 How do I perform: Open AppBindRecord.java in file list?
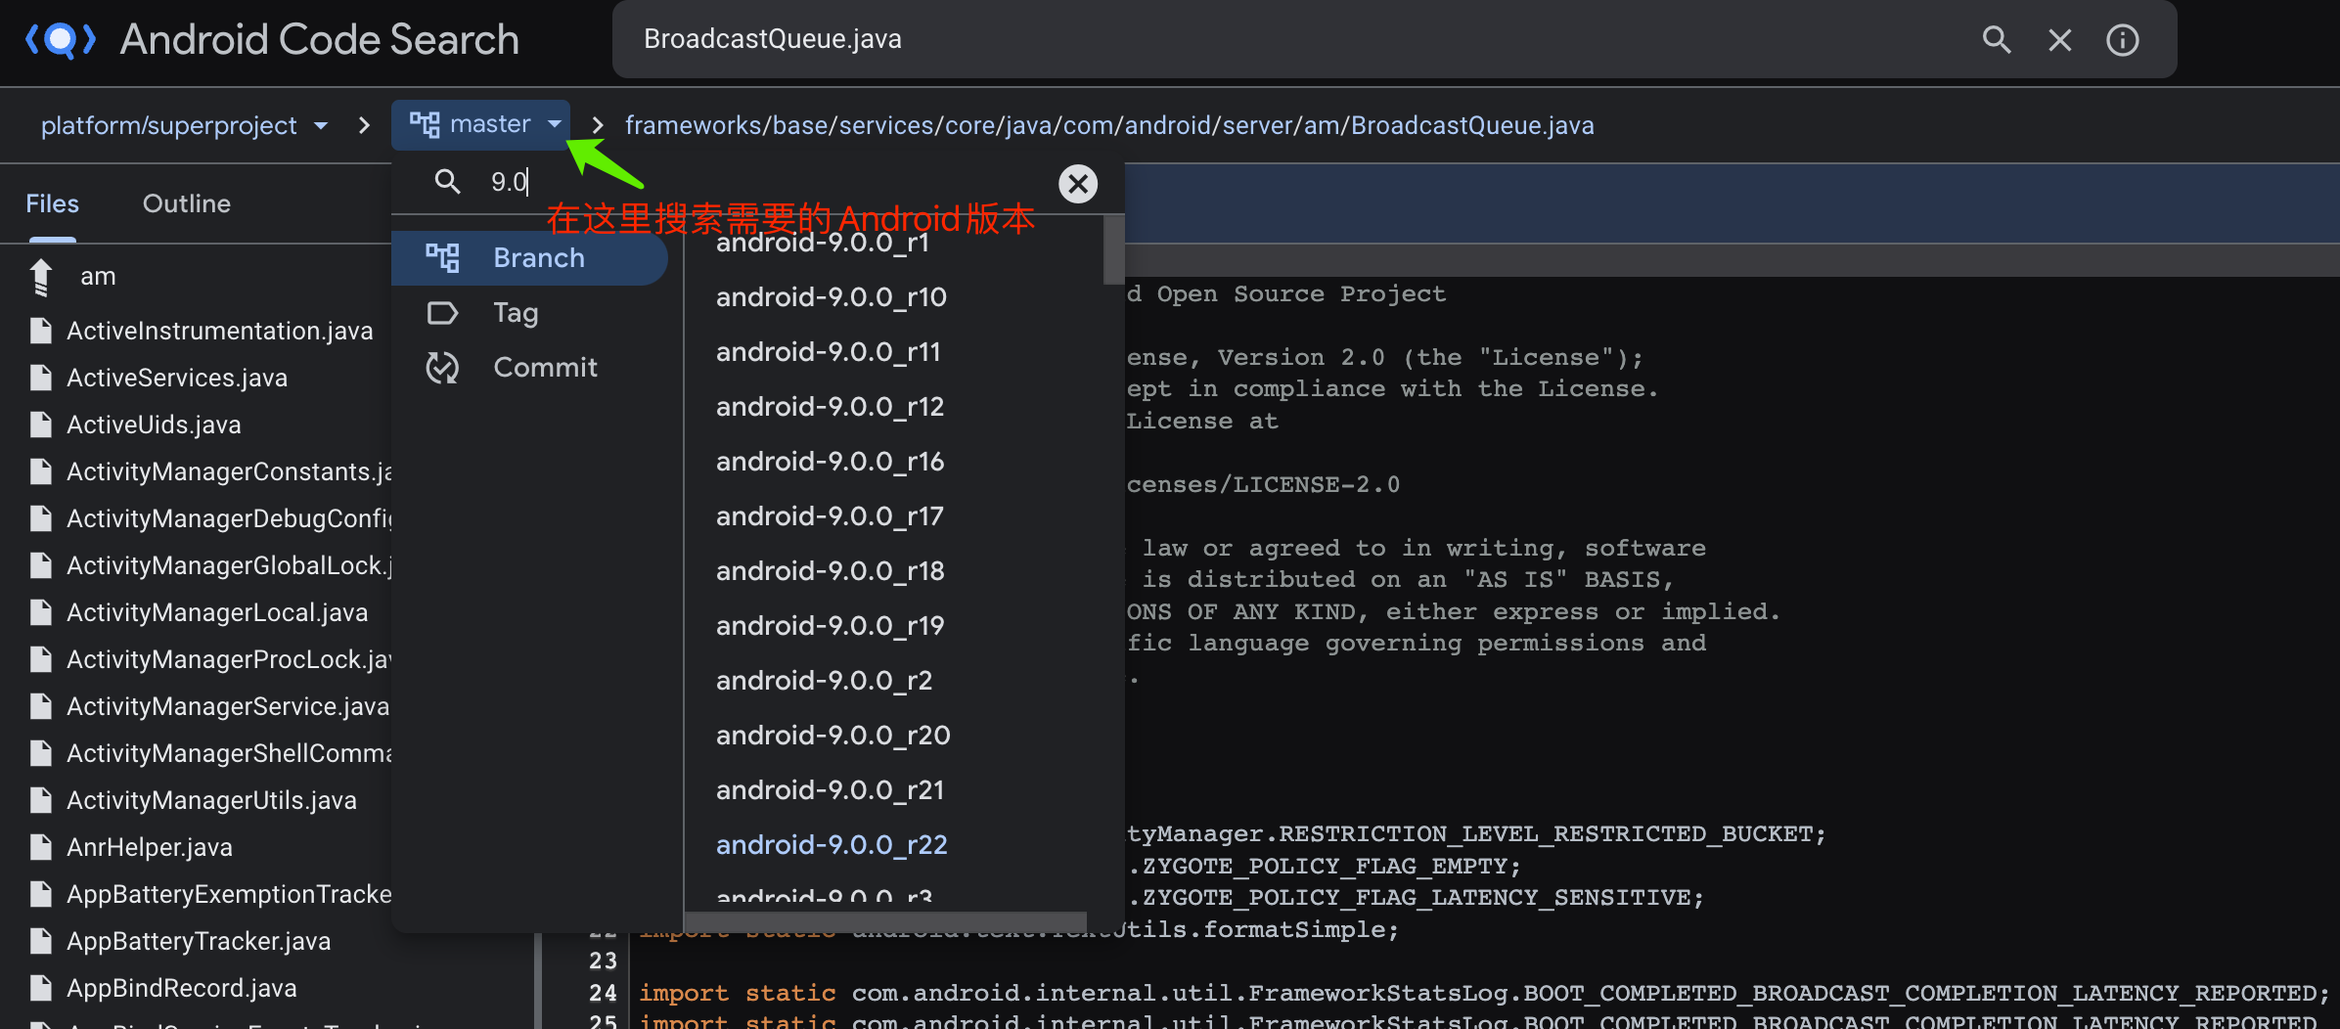pos(181,988)
